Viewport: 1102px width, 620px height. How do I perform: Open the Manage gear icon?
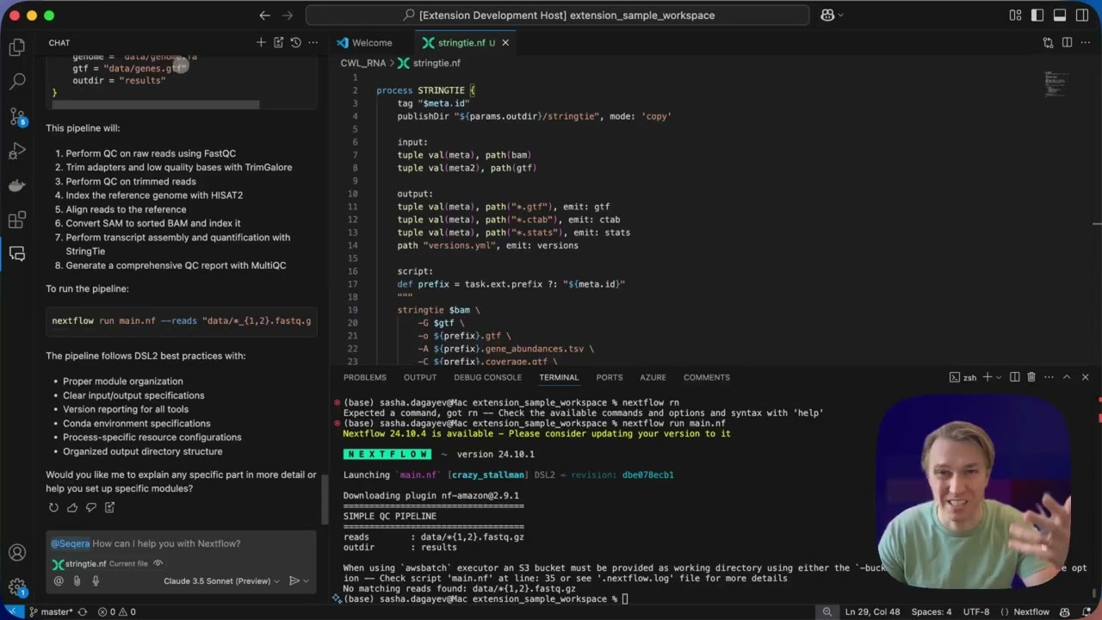pos(17,587)
